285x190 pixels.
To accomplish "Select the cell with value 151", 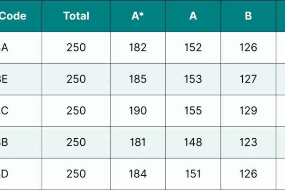I will pyautogui.click(x=193, y=174).
